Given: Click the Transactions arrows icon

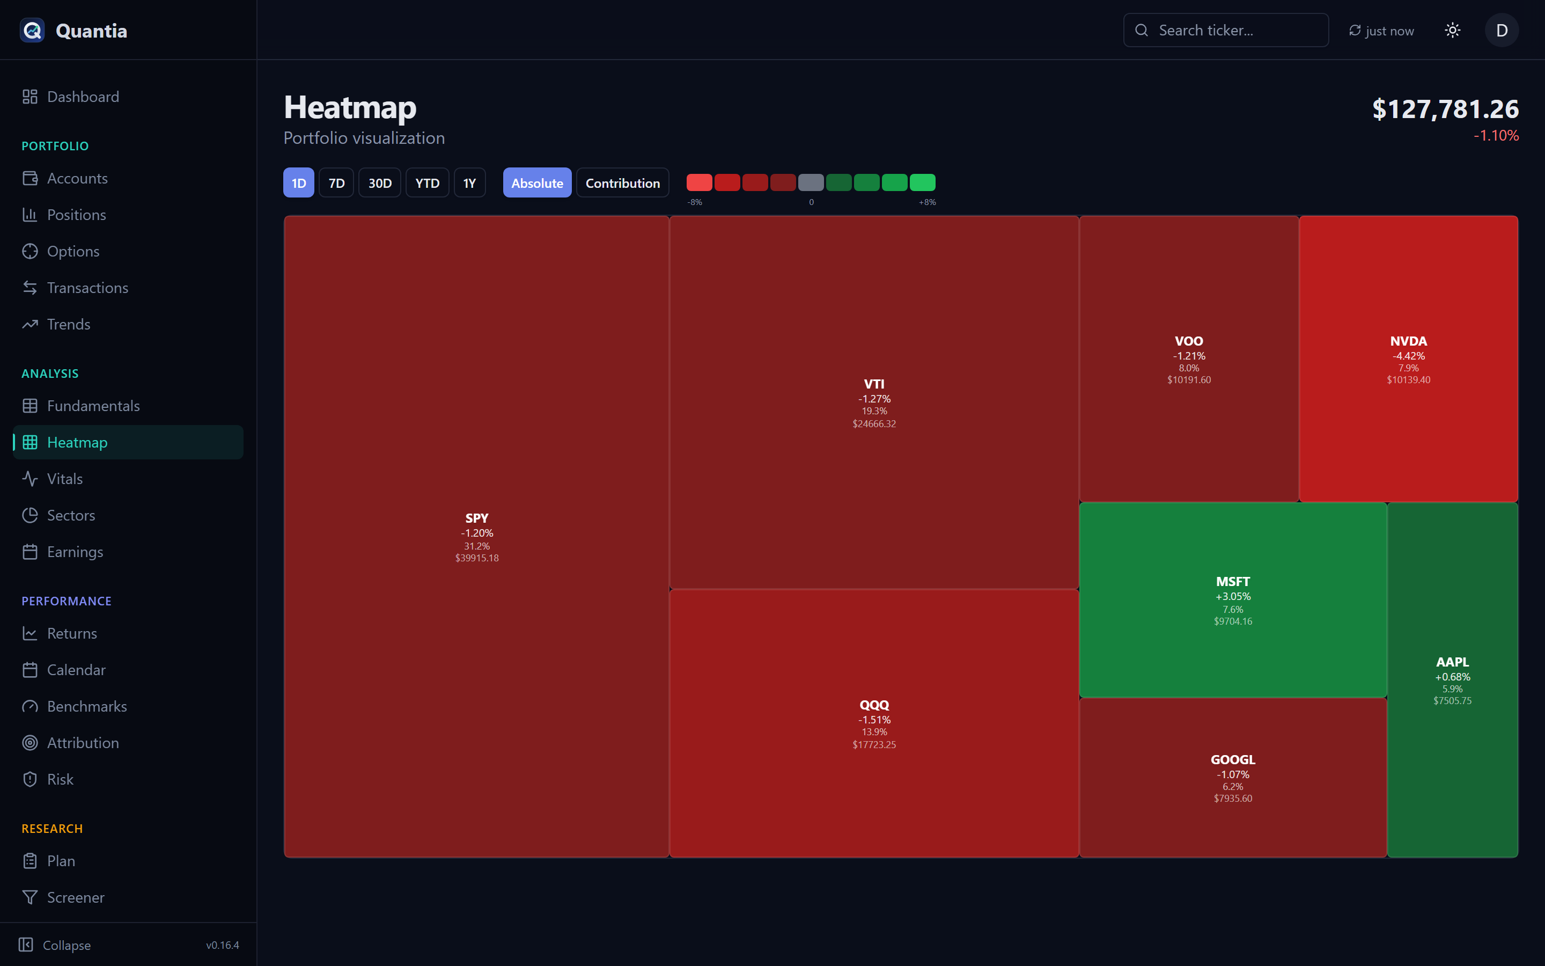Looking at the screenshot, I should tap(30, 288).
